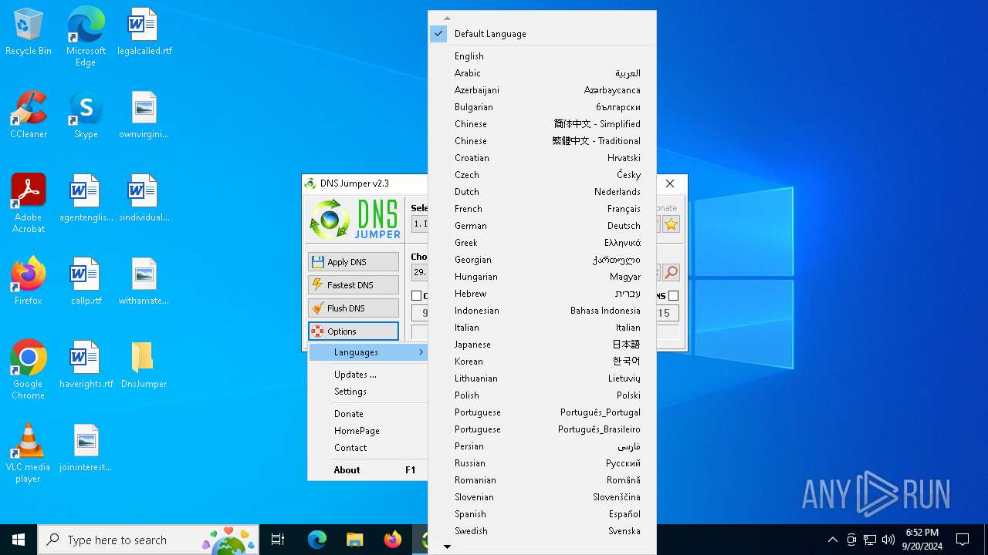Image resolution: width=988 pixels, height=555 pixels.
Task: Click Flush DNS button
Action: tap(354, 308)
